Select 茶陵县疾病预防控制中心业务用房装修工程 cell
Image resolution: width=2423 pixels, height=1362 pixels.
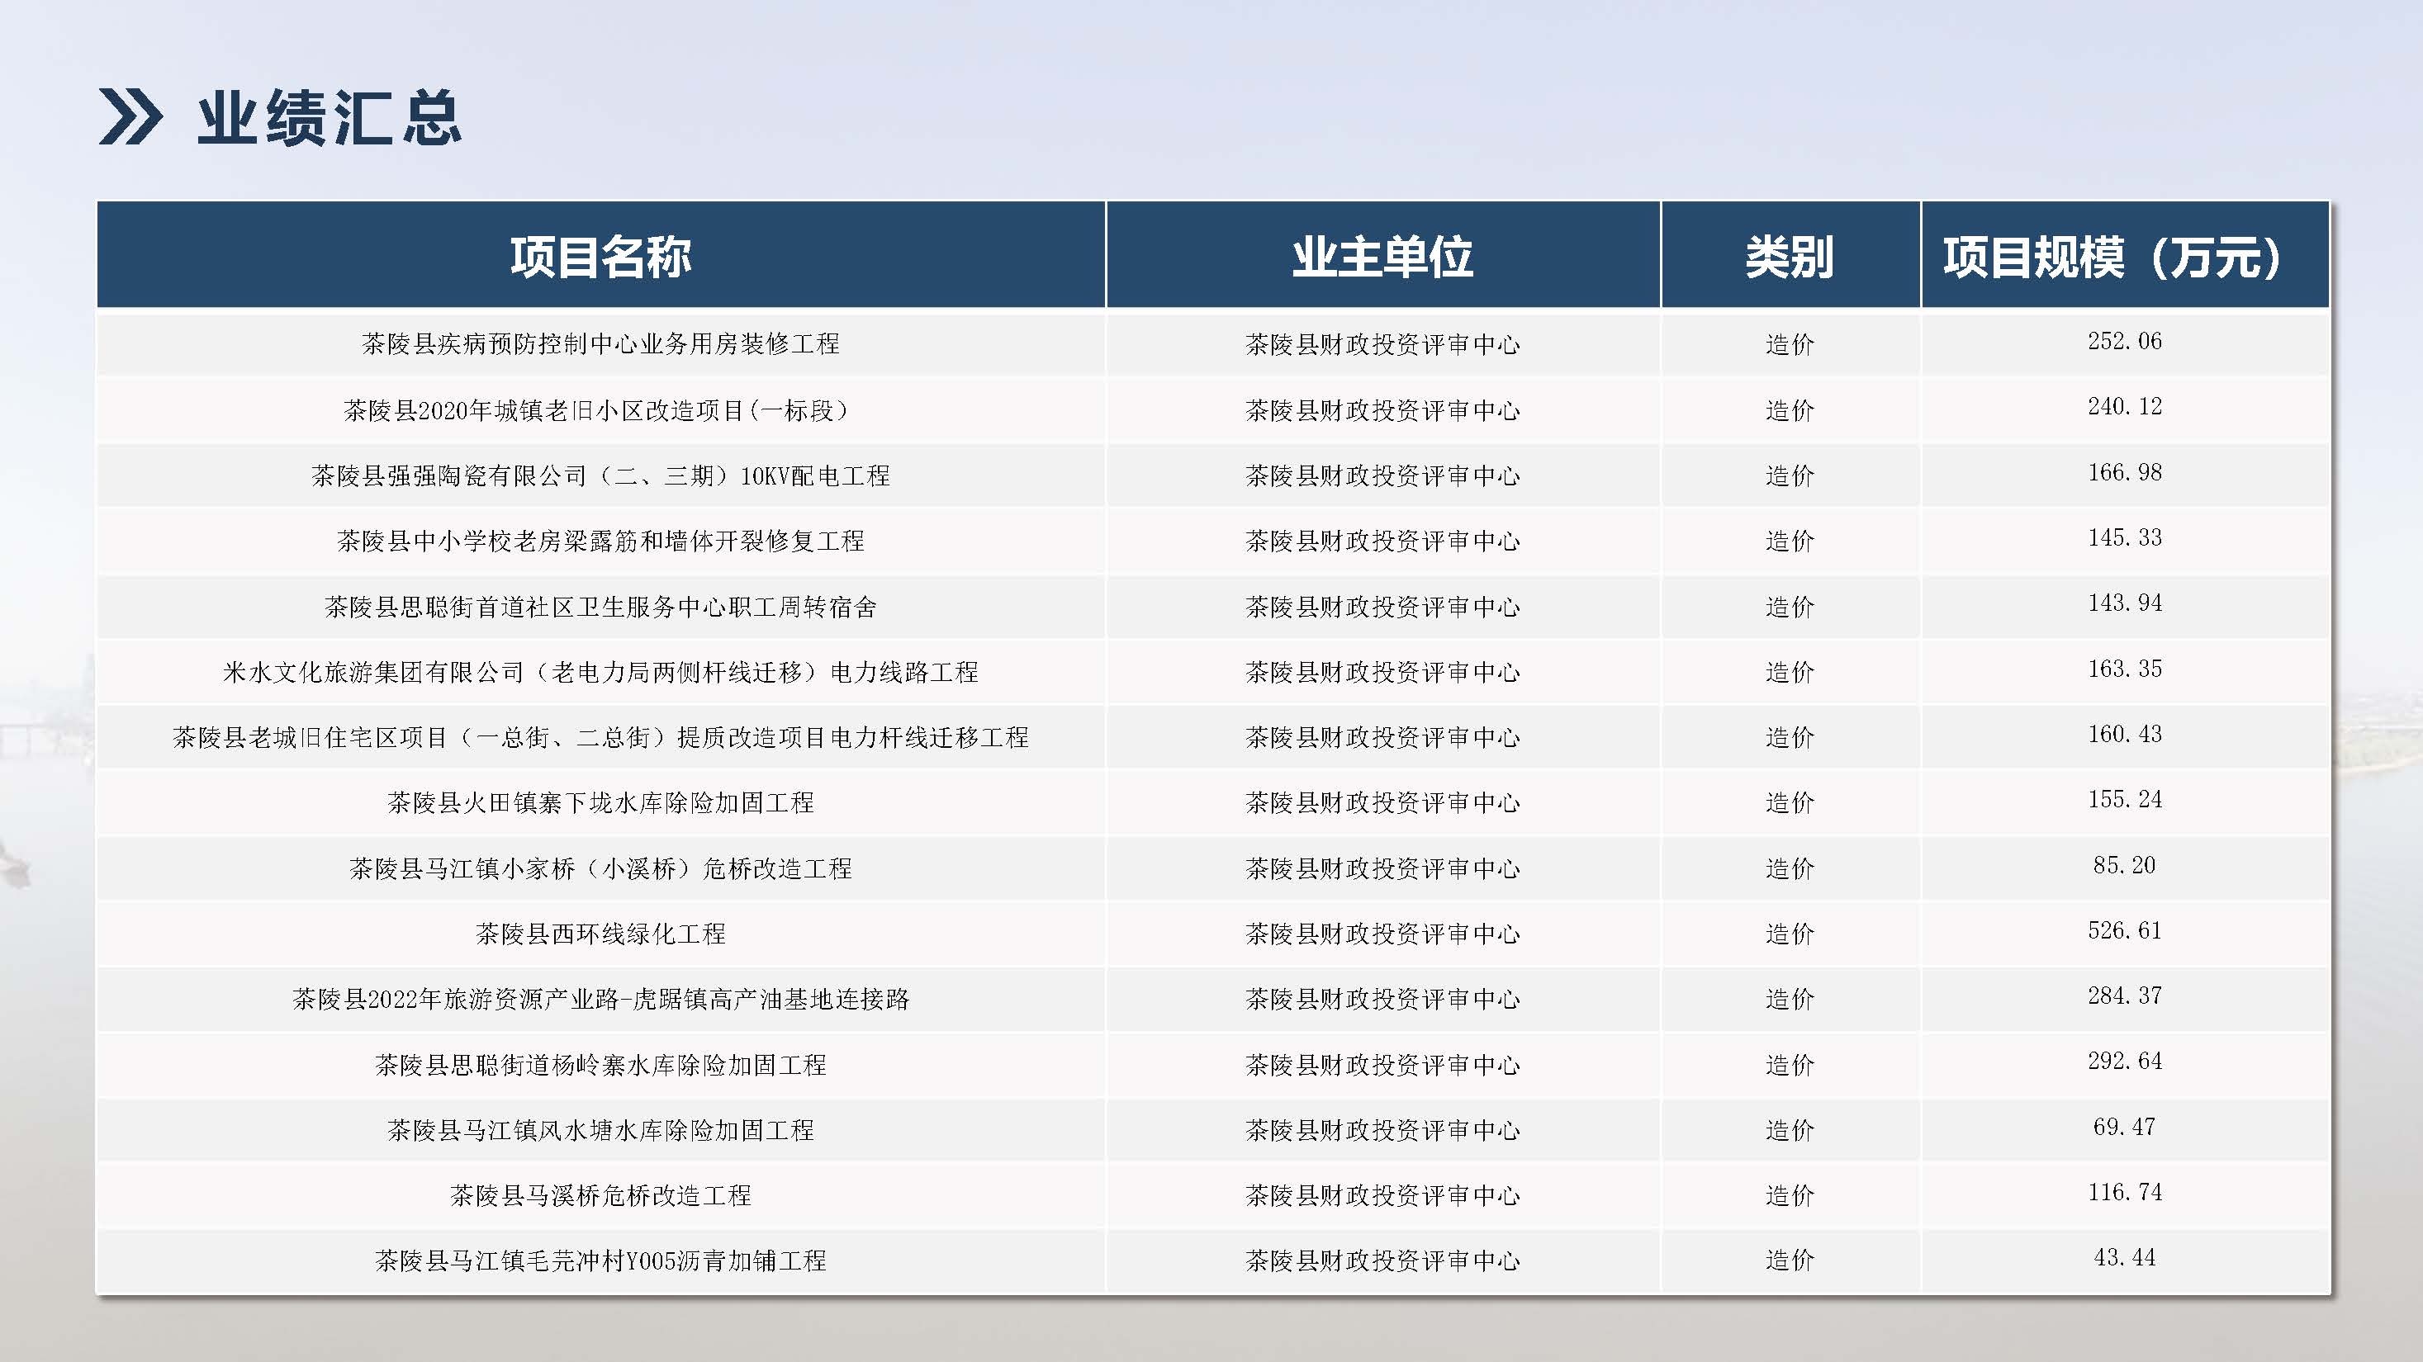click(601, 344)
